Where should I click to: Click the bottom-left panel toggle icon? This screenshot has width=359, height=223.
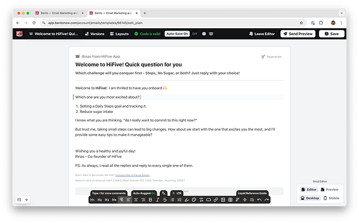[x=19, y=200]
